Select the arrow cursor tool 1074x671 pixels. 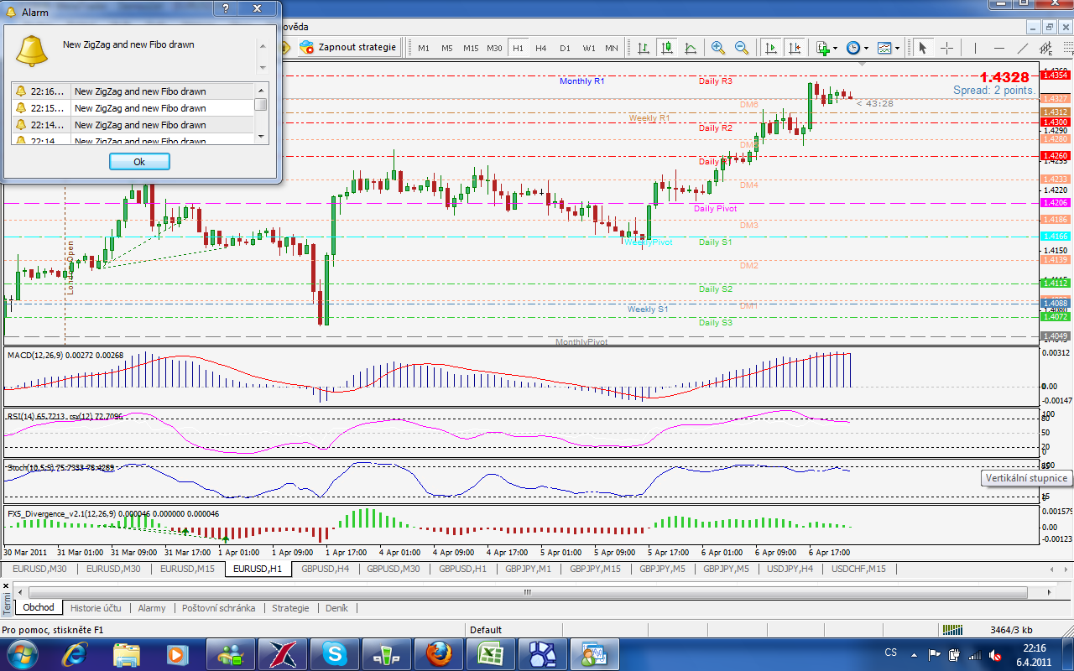(923, 48)
